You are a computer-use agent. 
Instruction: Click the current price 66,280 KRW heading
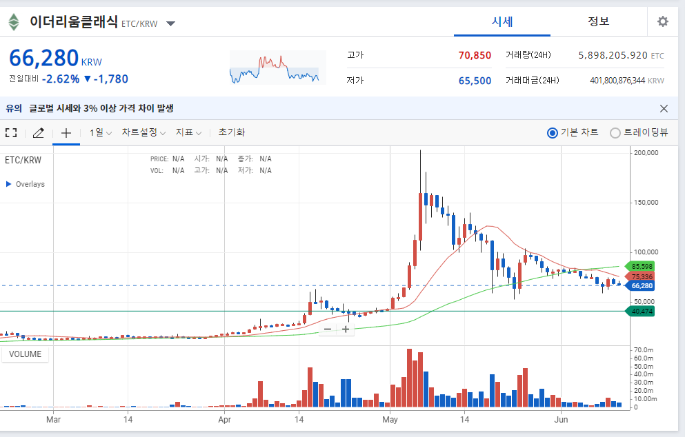[x=55, y=58]
